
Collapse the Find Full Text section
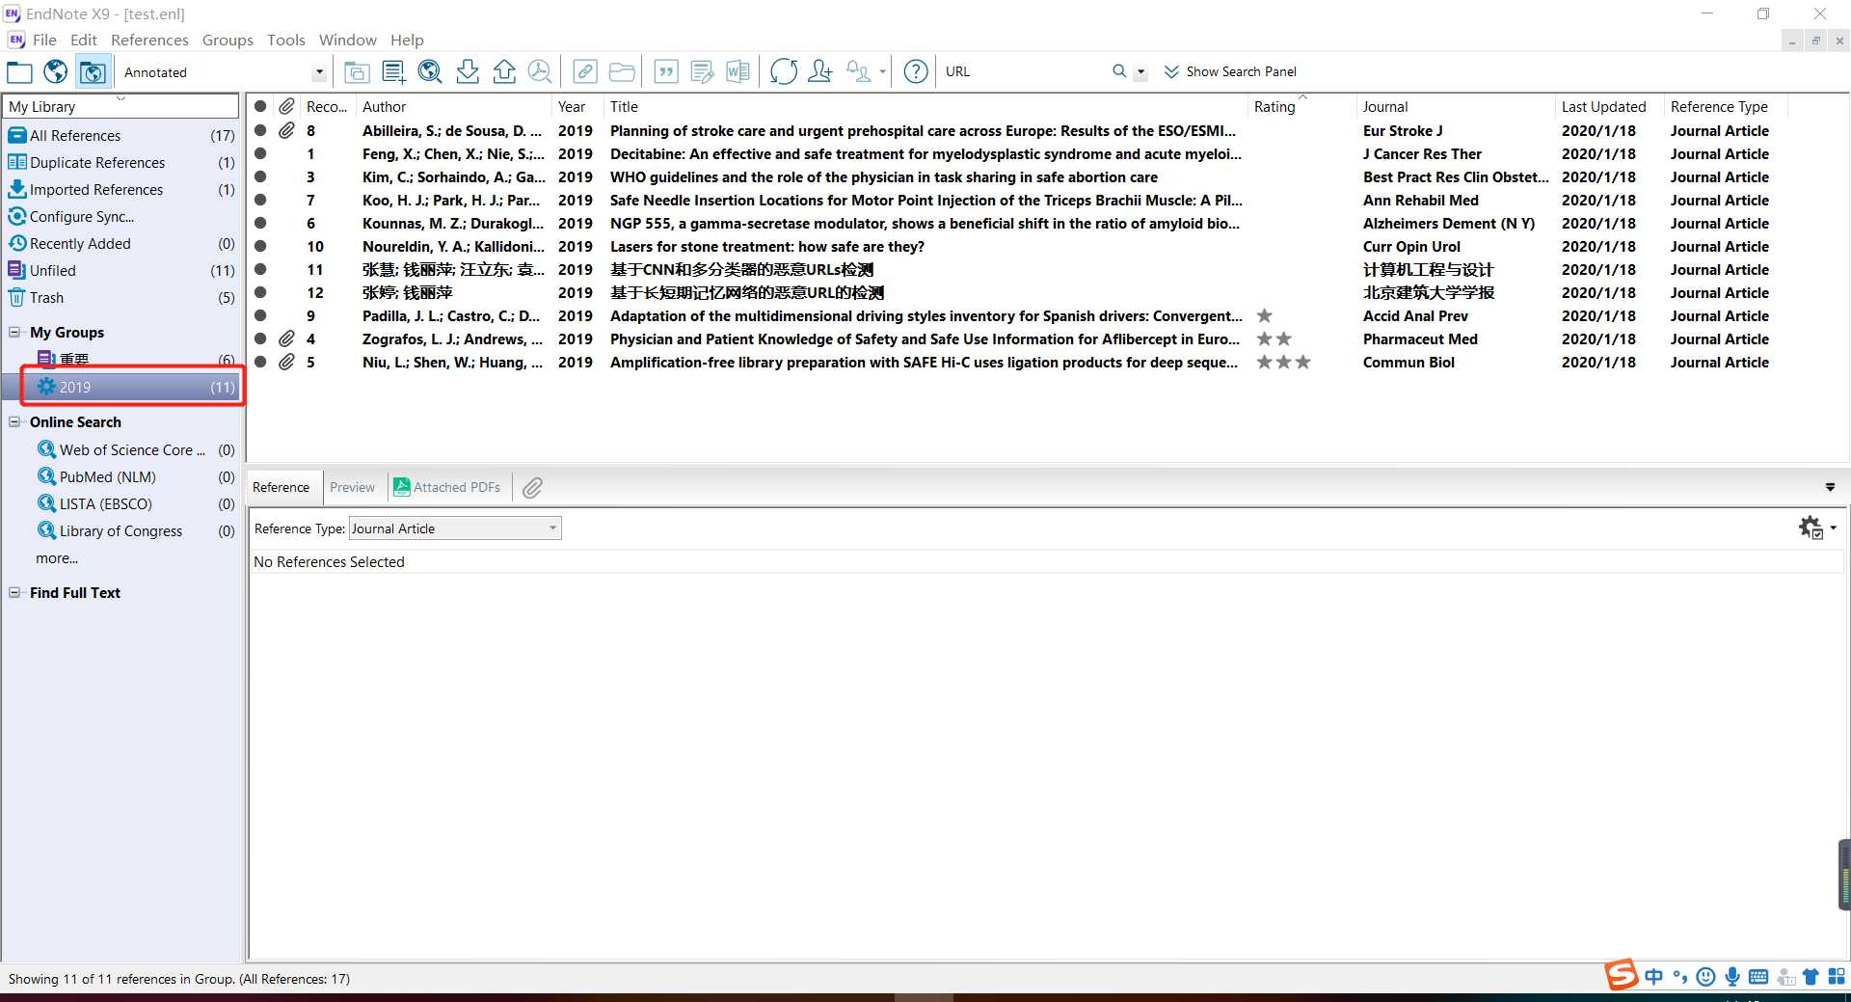(x=14, y=592)
